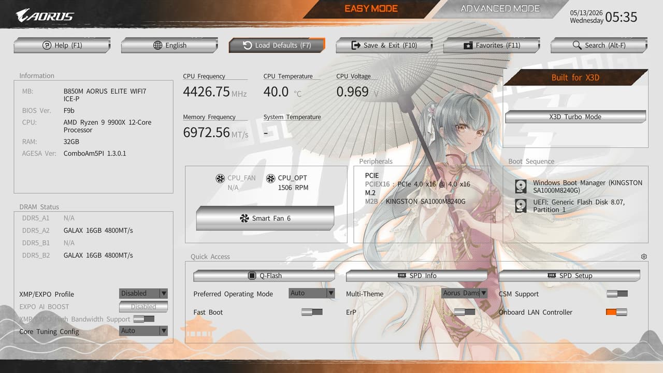The image size is (663, 373).
Task: Switch to the Advanced Mode tab
Action: tap(500, 9)
